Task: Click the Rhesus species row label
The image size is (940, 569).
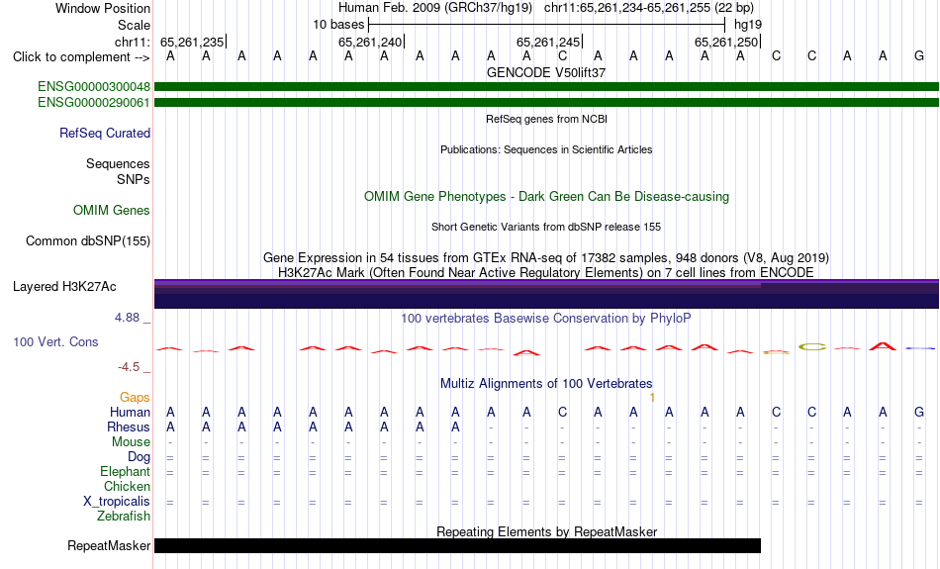Action: coord(129,427)
